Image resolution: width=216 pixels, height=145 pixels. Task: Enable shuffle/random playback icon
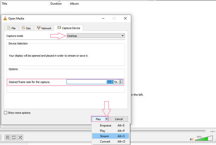pos(20,138)
